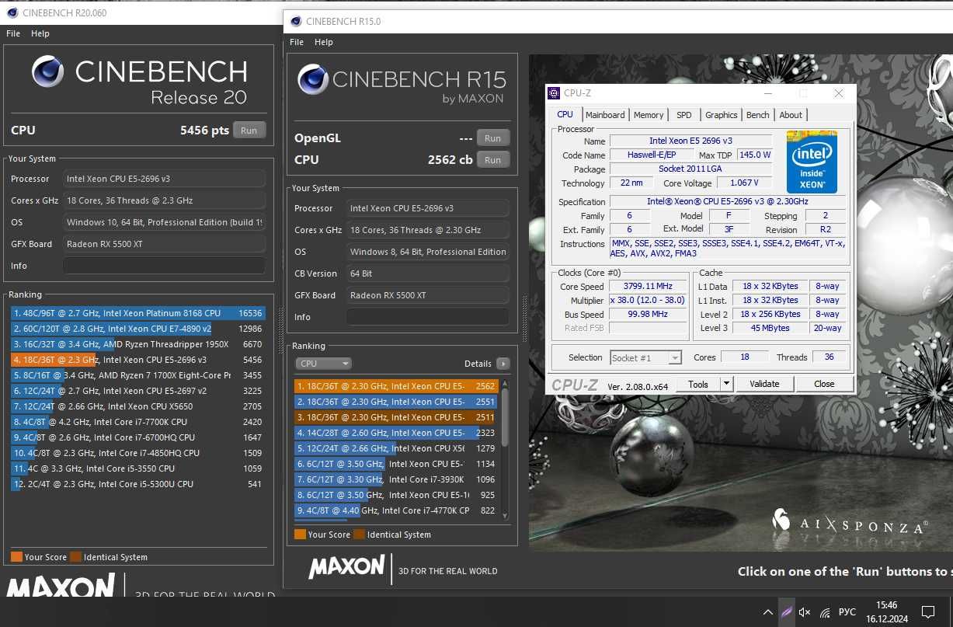The height and width of the screenshot is (627, 953).
Task: Open the File menu in Cinebench R20
Action: pos(13,33)
